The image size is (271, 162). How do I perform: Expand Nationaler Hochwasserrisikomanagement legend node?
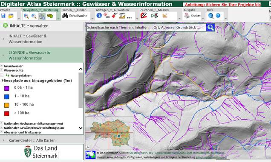tap(2, 123)
